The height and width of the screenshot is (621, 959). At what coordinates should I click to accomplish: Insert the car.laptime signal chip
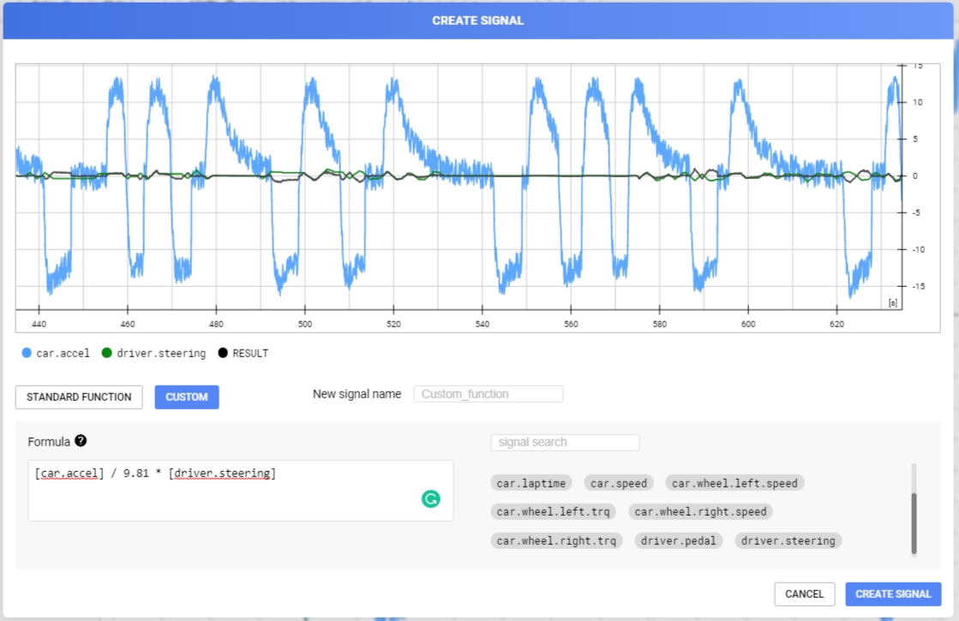[531, 483]
